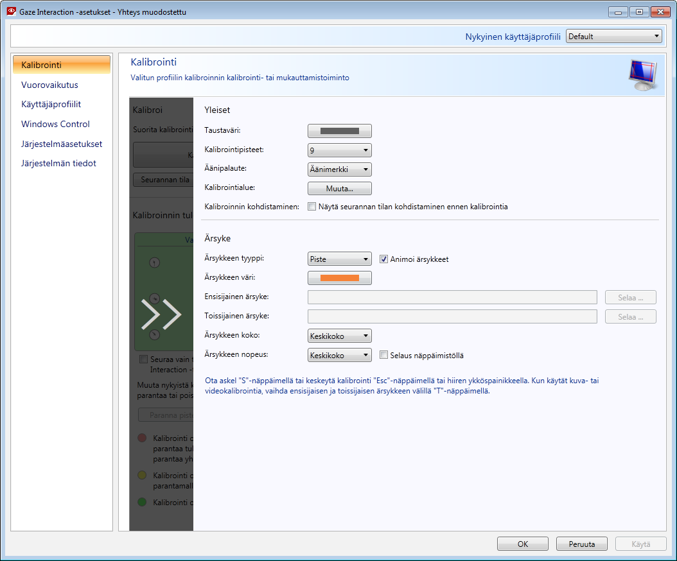Click the Paranna piste button in dimmed panel
This screenshot has height=561, width=677.
tap(166, 415)
